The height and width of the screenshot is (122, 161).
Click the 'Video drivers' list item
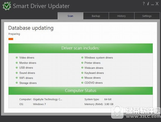[x=27, y=57]
